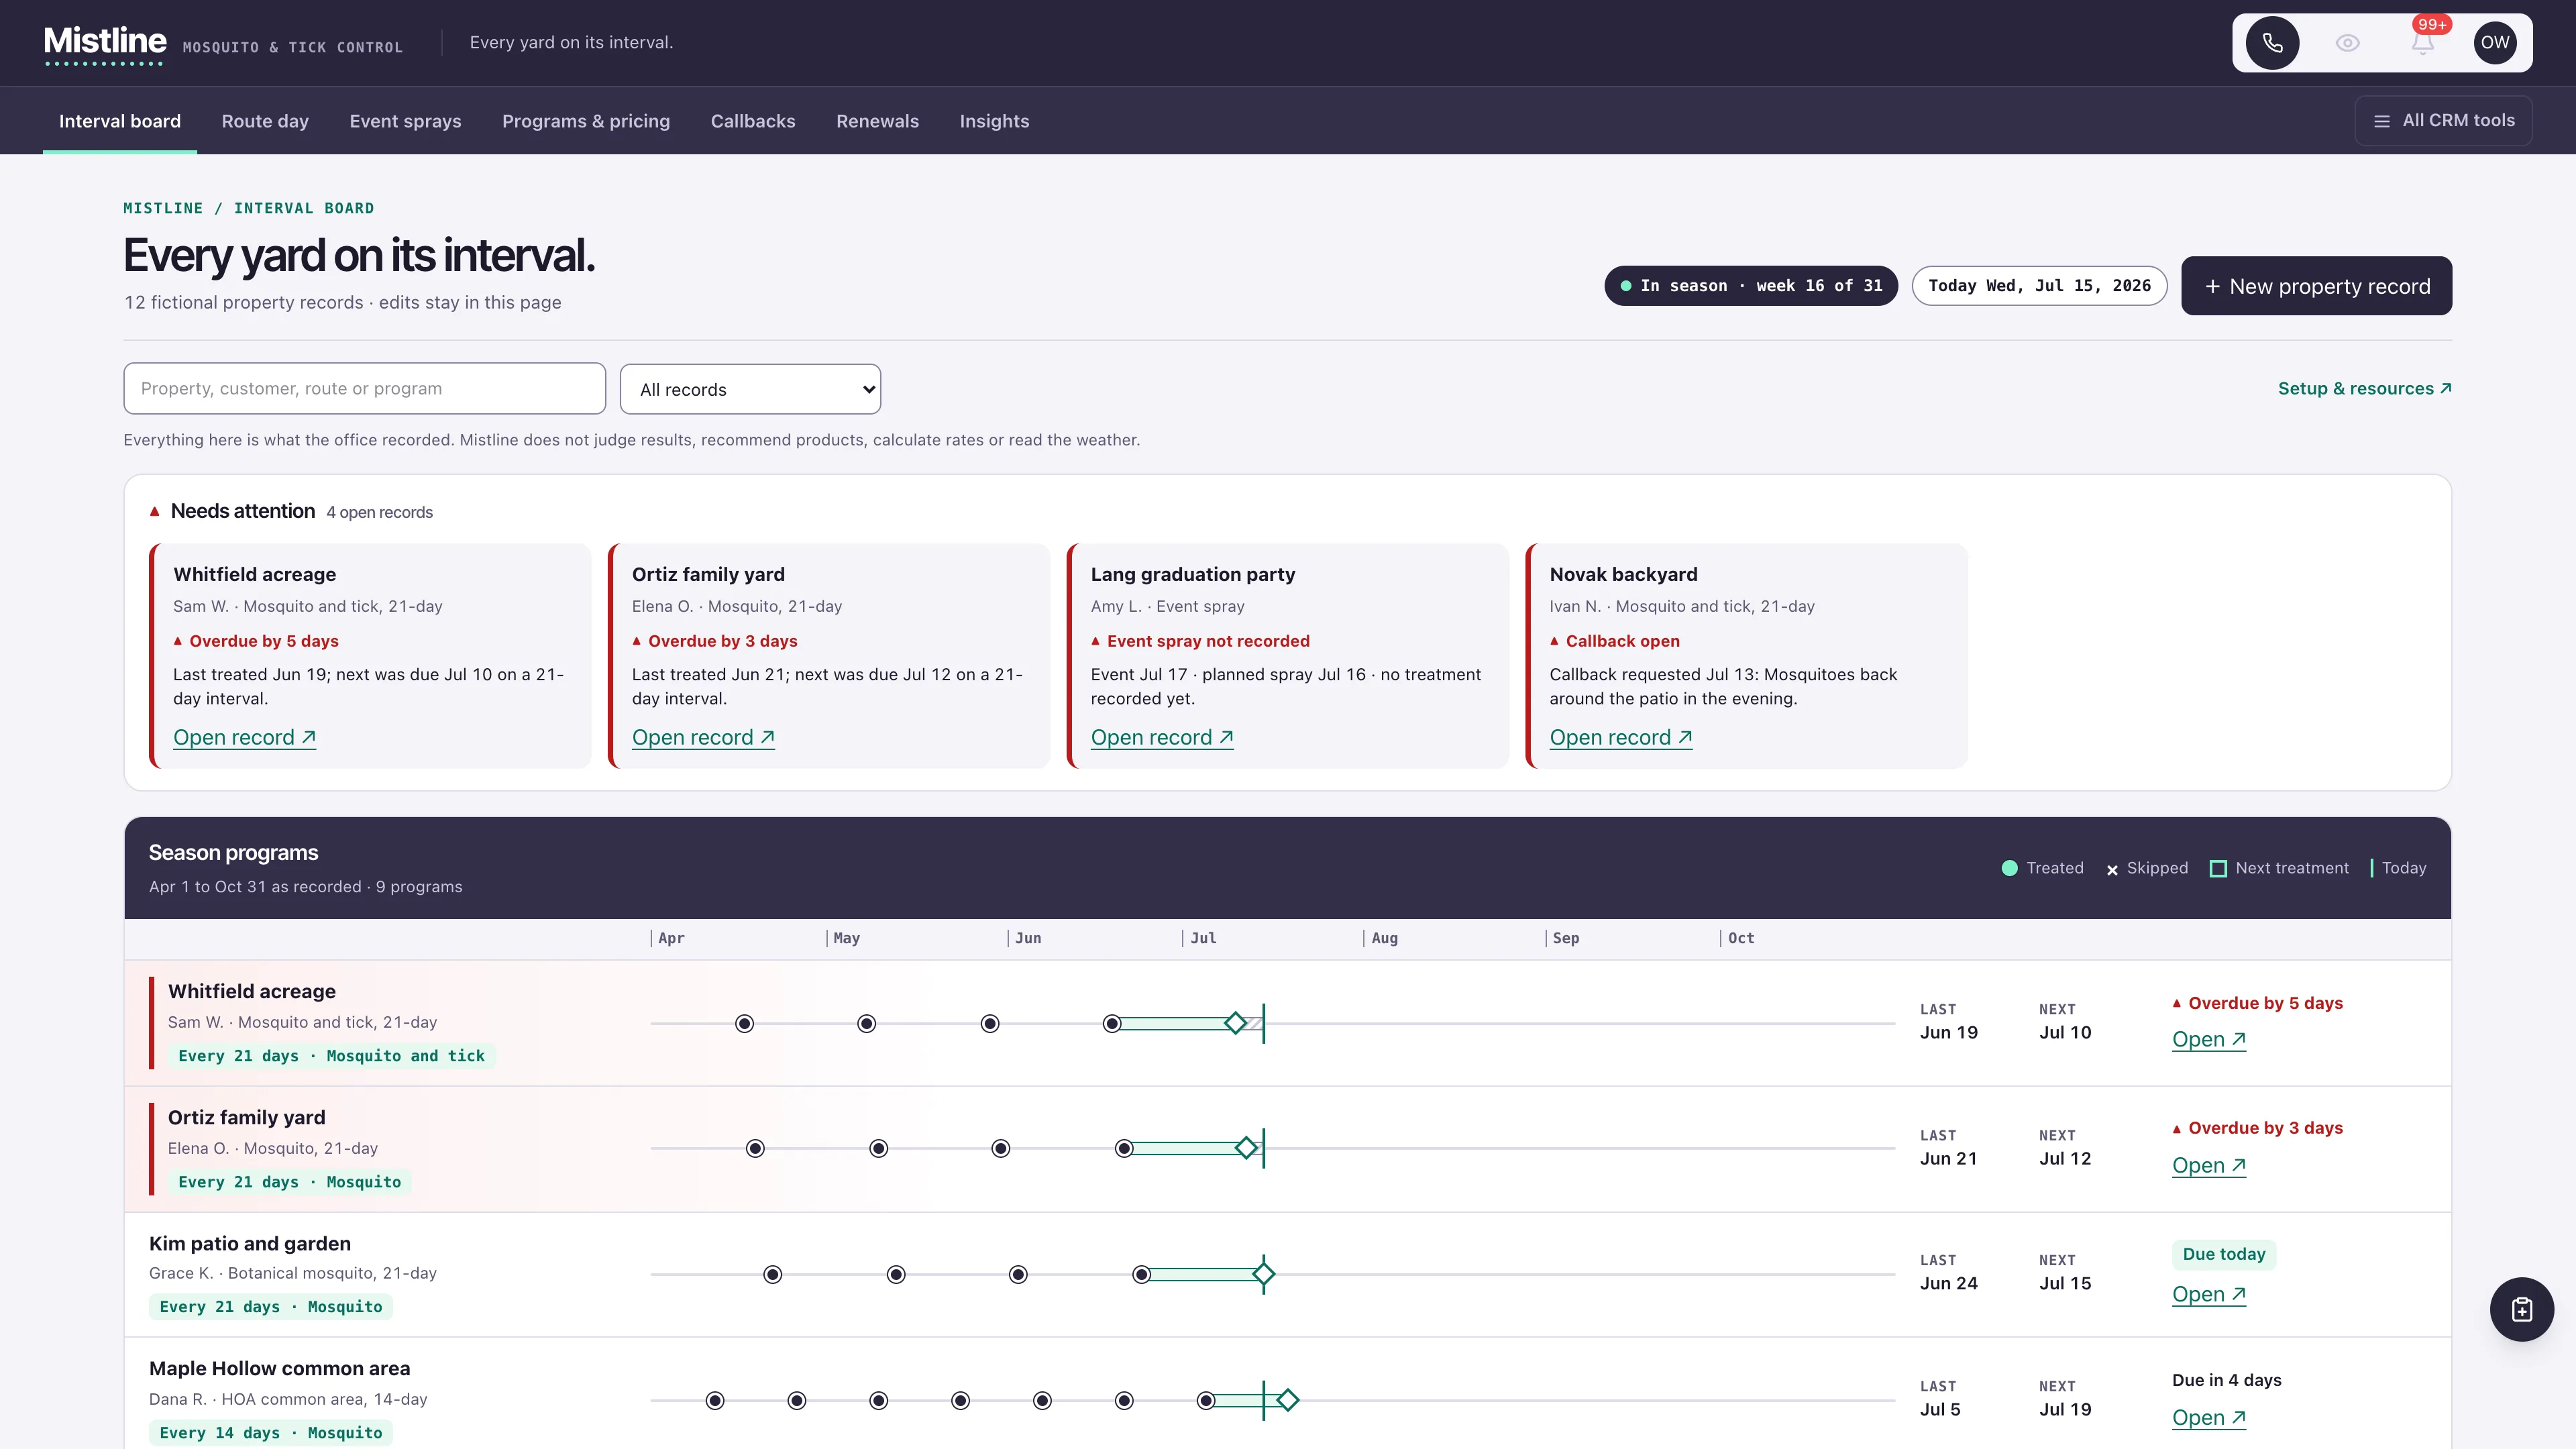Screen dimensions: 2576x1449
Task: Click Open link in Whitfield acreage timeline row
Action: point(2208,1039)
